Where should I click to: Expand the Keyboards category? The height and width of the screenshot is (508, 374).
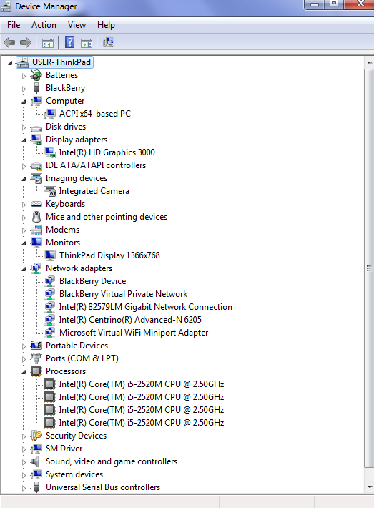[x=24, y=205]
